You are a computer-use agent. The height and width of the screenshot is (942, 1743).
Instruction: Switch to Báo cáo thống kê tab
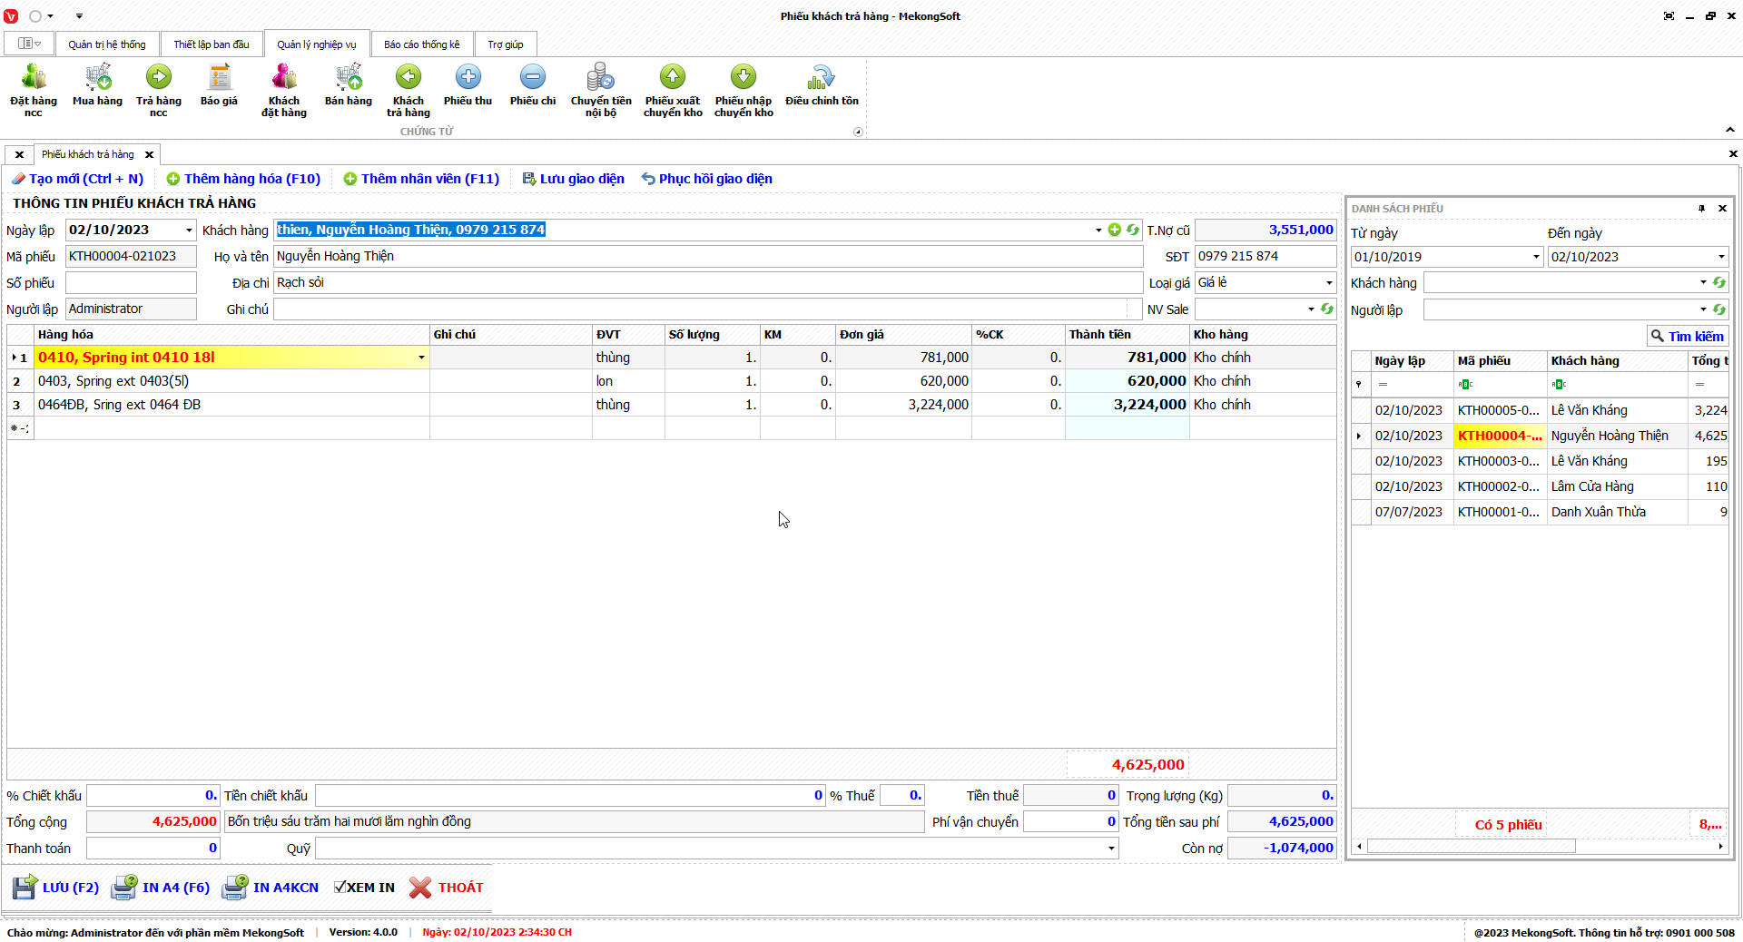click(x=421, y=44)
